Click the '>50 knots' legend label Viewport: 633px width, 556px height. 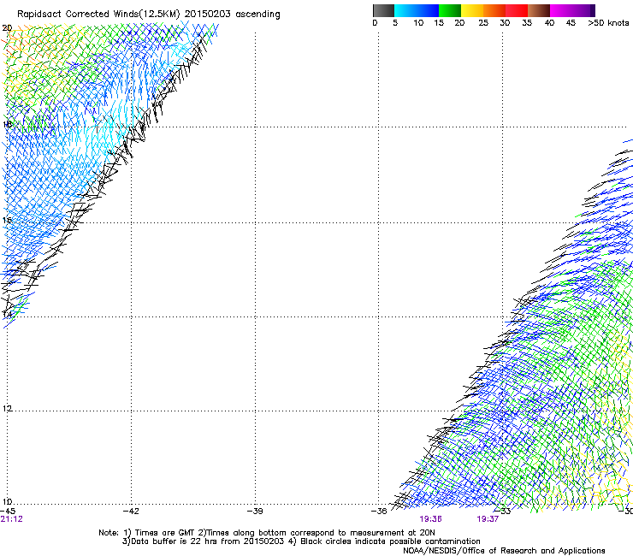[x=608, y=23]
